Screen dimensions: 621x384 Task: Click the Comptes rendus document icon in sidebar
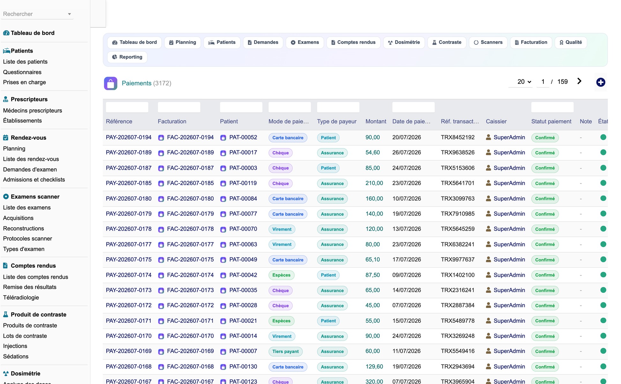5,266
